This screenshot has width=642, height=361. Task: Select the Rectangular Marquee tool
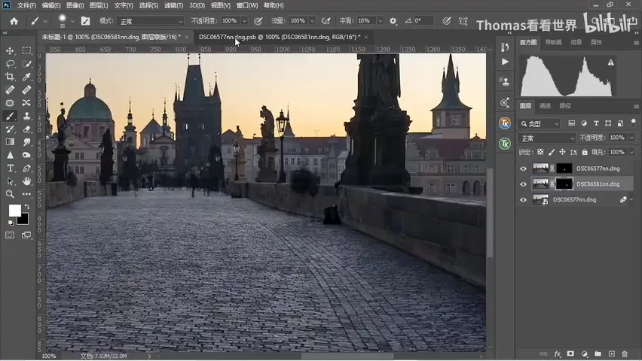pos(26,50)
